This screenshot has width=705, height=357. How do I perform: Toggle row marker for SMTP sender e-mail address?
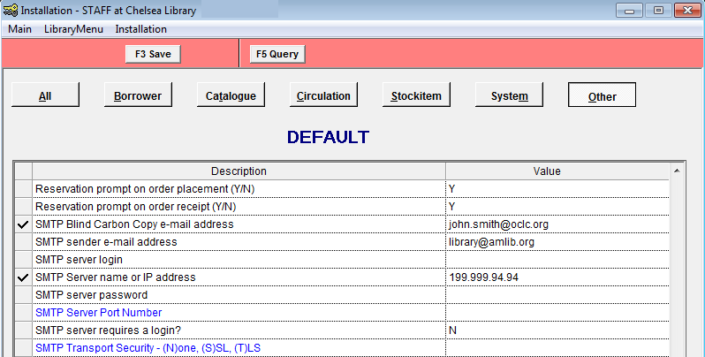[x=23, y=242]
